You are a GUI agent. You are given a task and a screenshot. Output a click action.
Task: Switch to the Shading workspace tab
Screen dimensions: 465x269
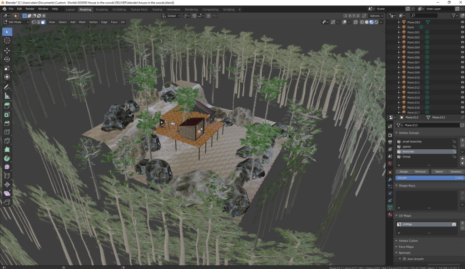pos(157,9)
